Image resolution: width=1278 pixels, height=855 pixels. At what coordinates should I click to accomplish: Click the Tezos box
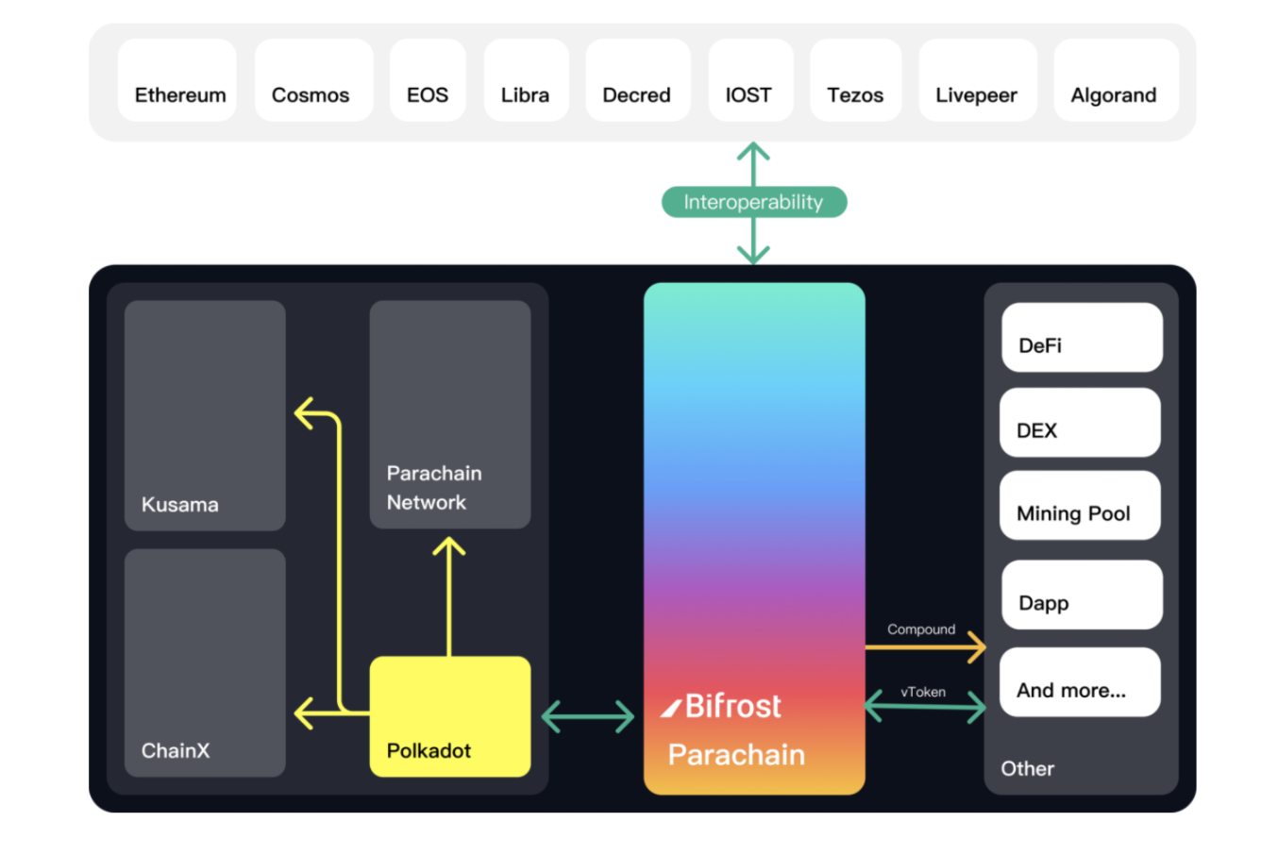tap(855, 80)
